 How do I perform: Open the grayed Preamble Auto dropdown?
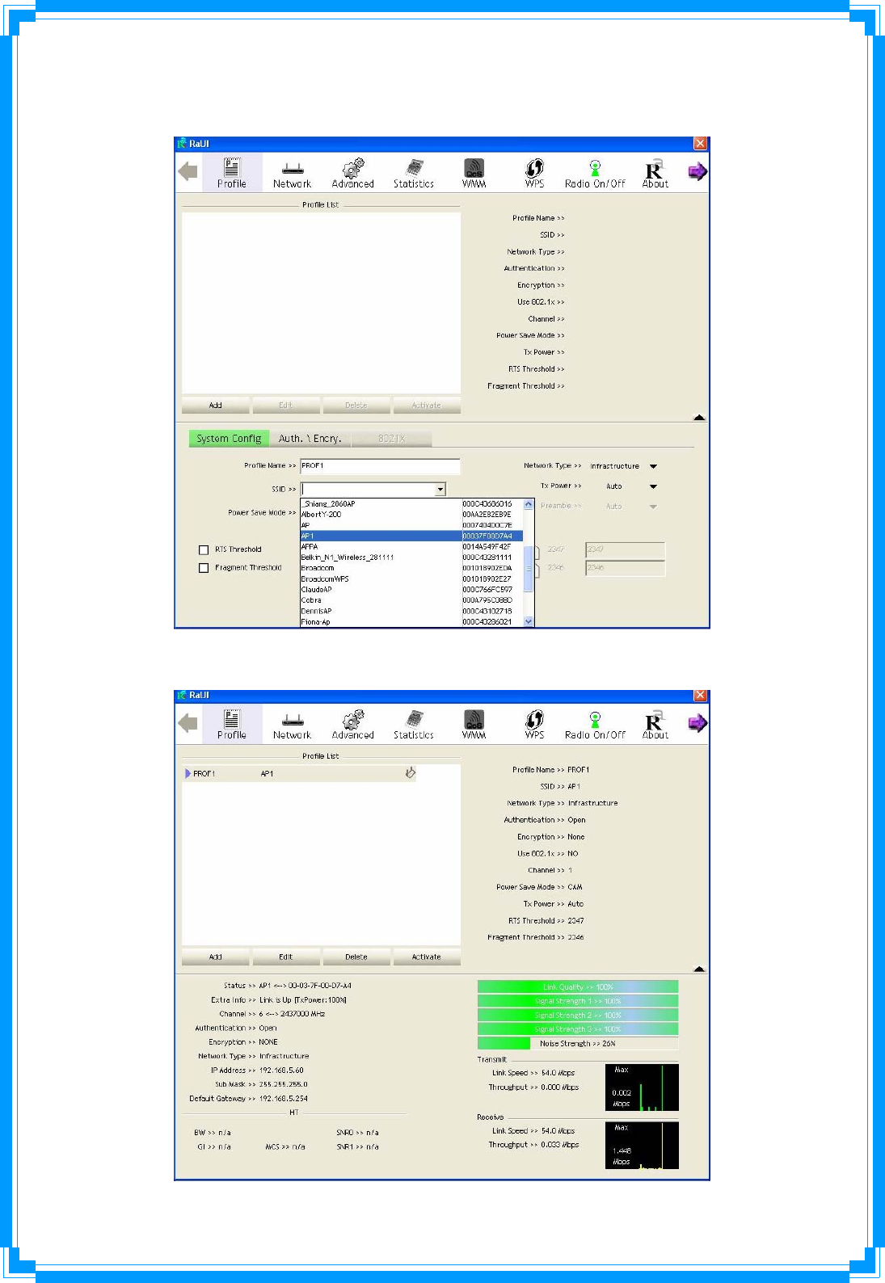coord(653,507)
